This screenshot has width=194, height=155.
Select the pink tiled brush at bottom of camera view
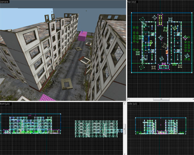(47, 98)
